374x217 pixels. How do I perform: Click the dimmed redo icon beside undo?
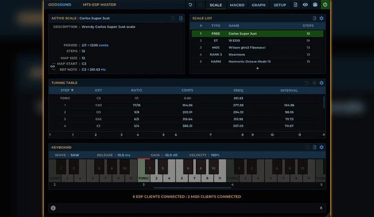[x=200, y=5]
